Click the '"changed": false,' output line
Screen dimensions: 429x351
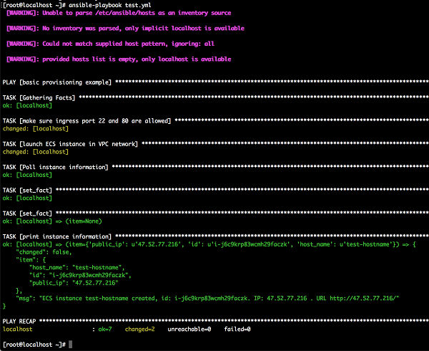(x=44, y=252)
